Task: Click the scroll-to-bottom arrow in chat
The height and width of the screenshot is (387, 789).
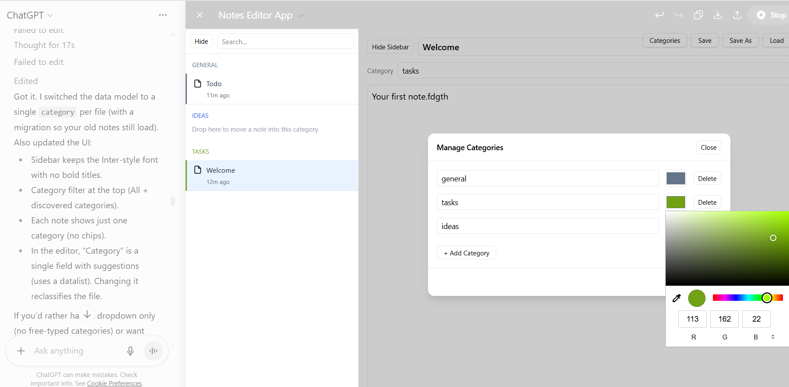Action: click(x=87, y=314)
